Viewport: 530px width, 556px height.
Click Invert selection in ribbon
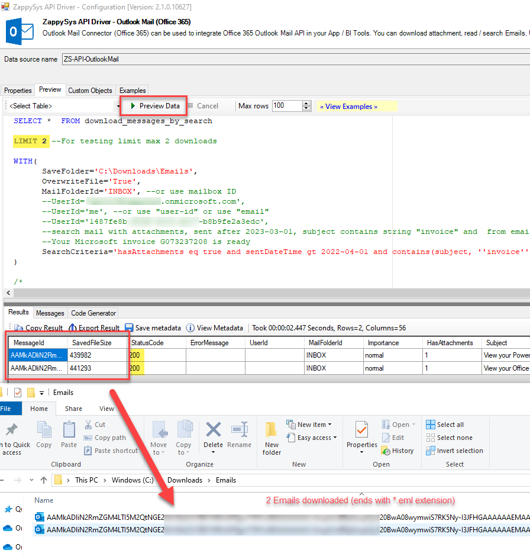point(455,451)
